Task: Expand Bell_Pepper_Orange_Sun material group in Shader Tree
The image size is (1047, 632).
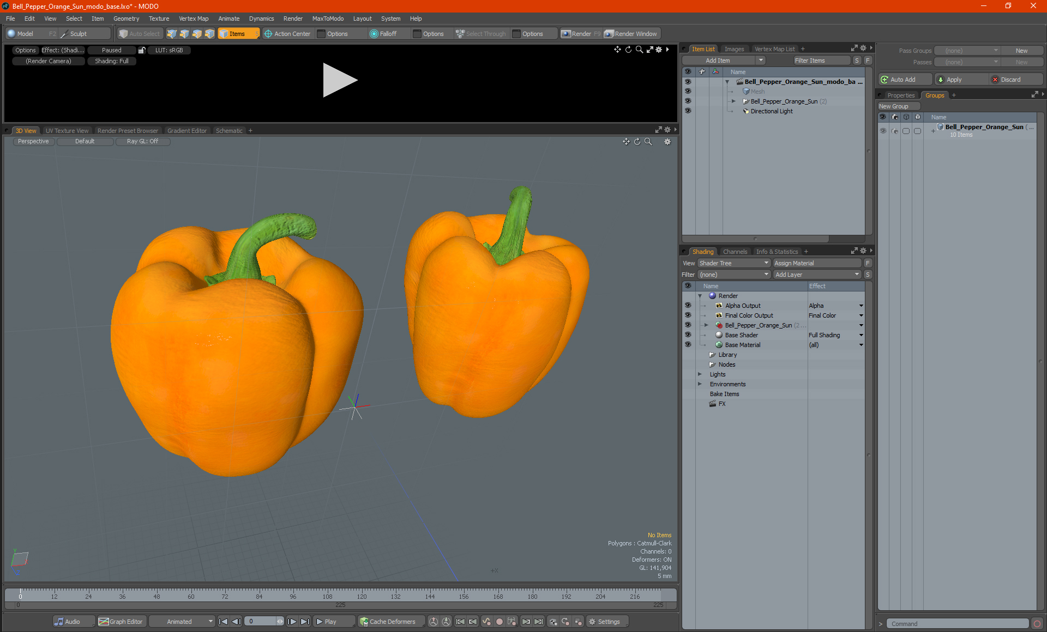Action: coord(706,325)
